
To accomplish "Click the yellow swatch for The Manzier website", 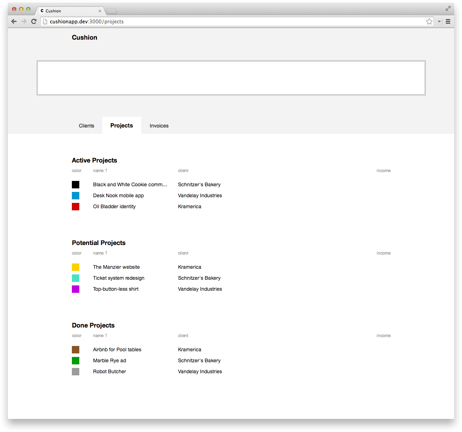I will (x=76, y=267).
